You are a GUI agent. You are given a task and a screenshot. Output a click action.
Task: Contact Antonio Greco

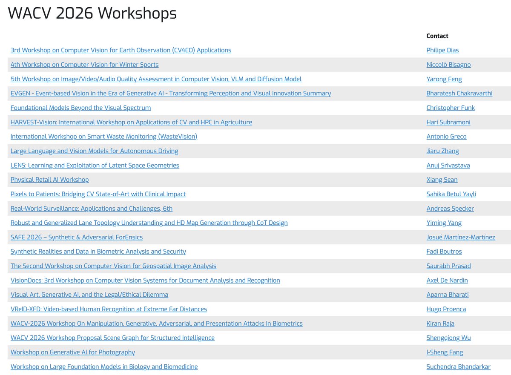click(447, 137)
